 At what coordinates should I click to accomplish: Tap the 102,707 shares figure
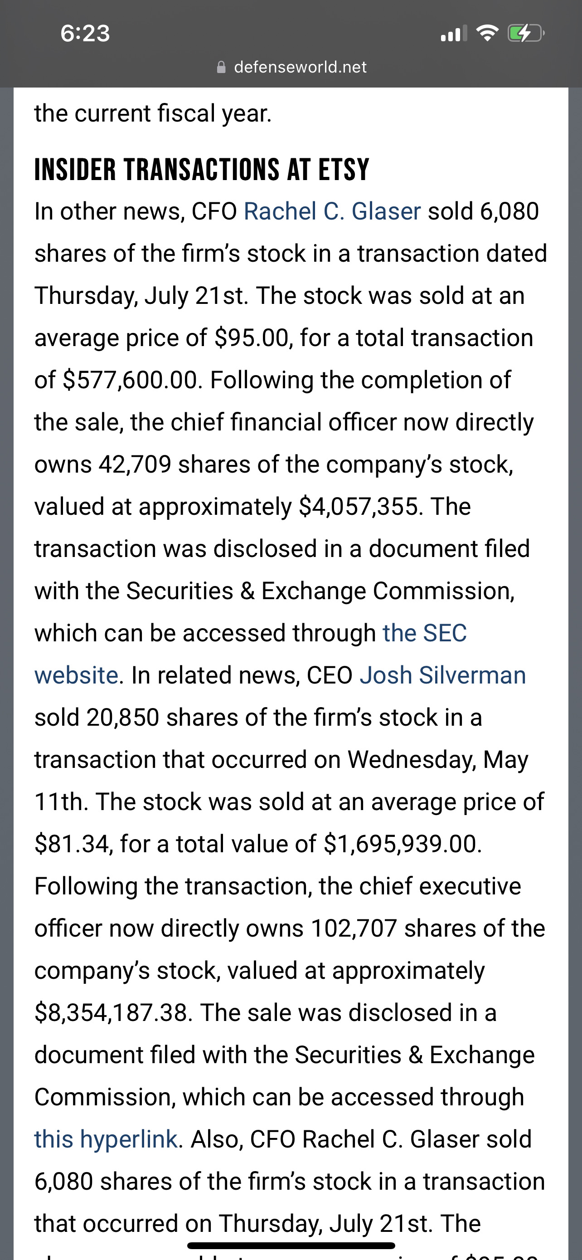354,928
